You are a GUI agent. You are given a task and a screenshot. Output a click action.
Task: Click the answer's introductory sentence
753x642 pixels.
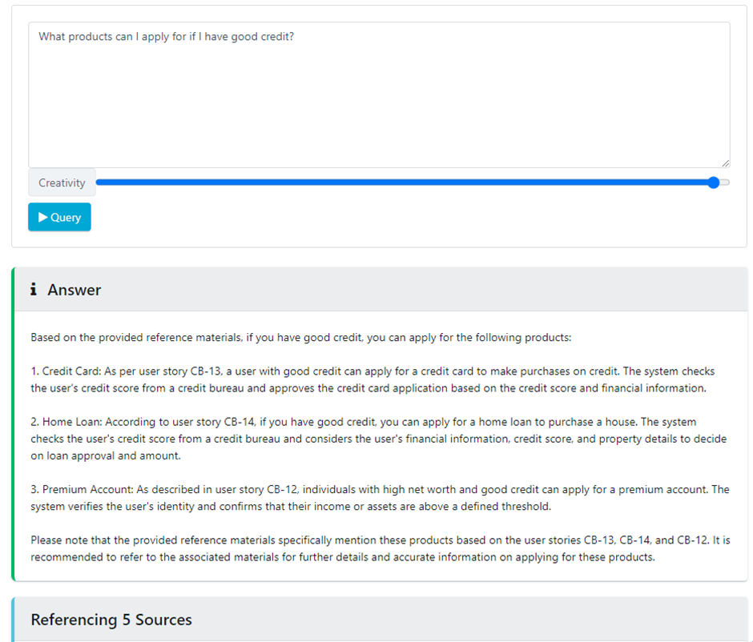[x=300, y=337]
